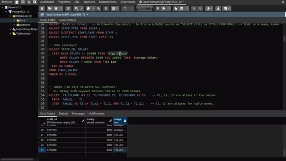Open the Explain results tab
This screenshot has width=286, height=161.
point(63,114)
